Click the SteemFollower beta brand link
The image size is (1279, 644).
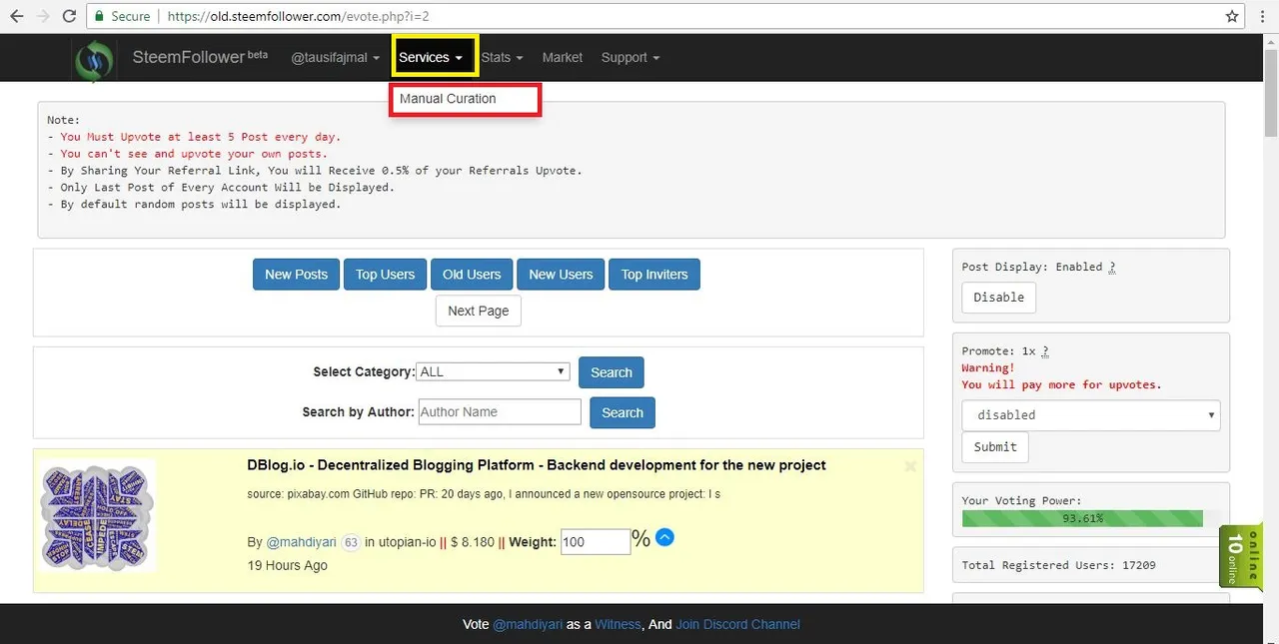click(200, 57)
